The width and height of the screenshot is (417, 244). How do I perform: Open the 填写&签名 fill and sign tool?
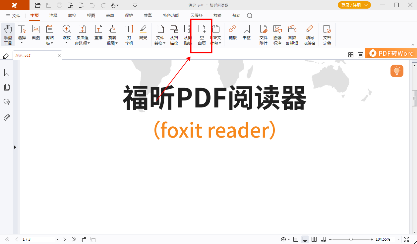310,34
